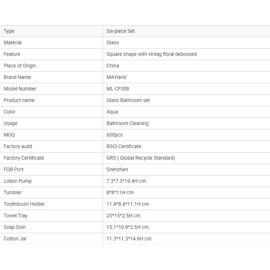This screenshot has width=270, height=270.
Task: Select the 'Toothbrush Holder' row label
Action: [24, 204]
